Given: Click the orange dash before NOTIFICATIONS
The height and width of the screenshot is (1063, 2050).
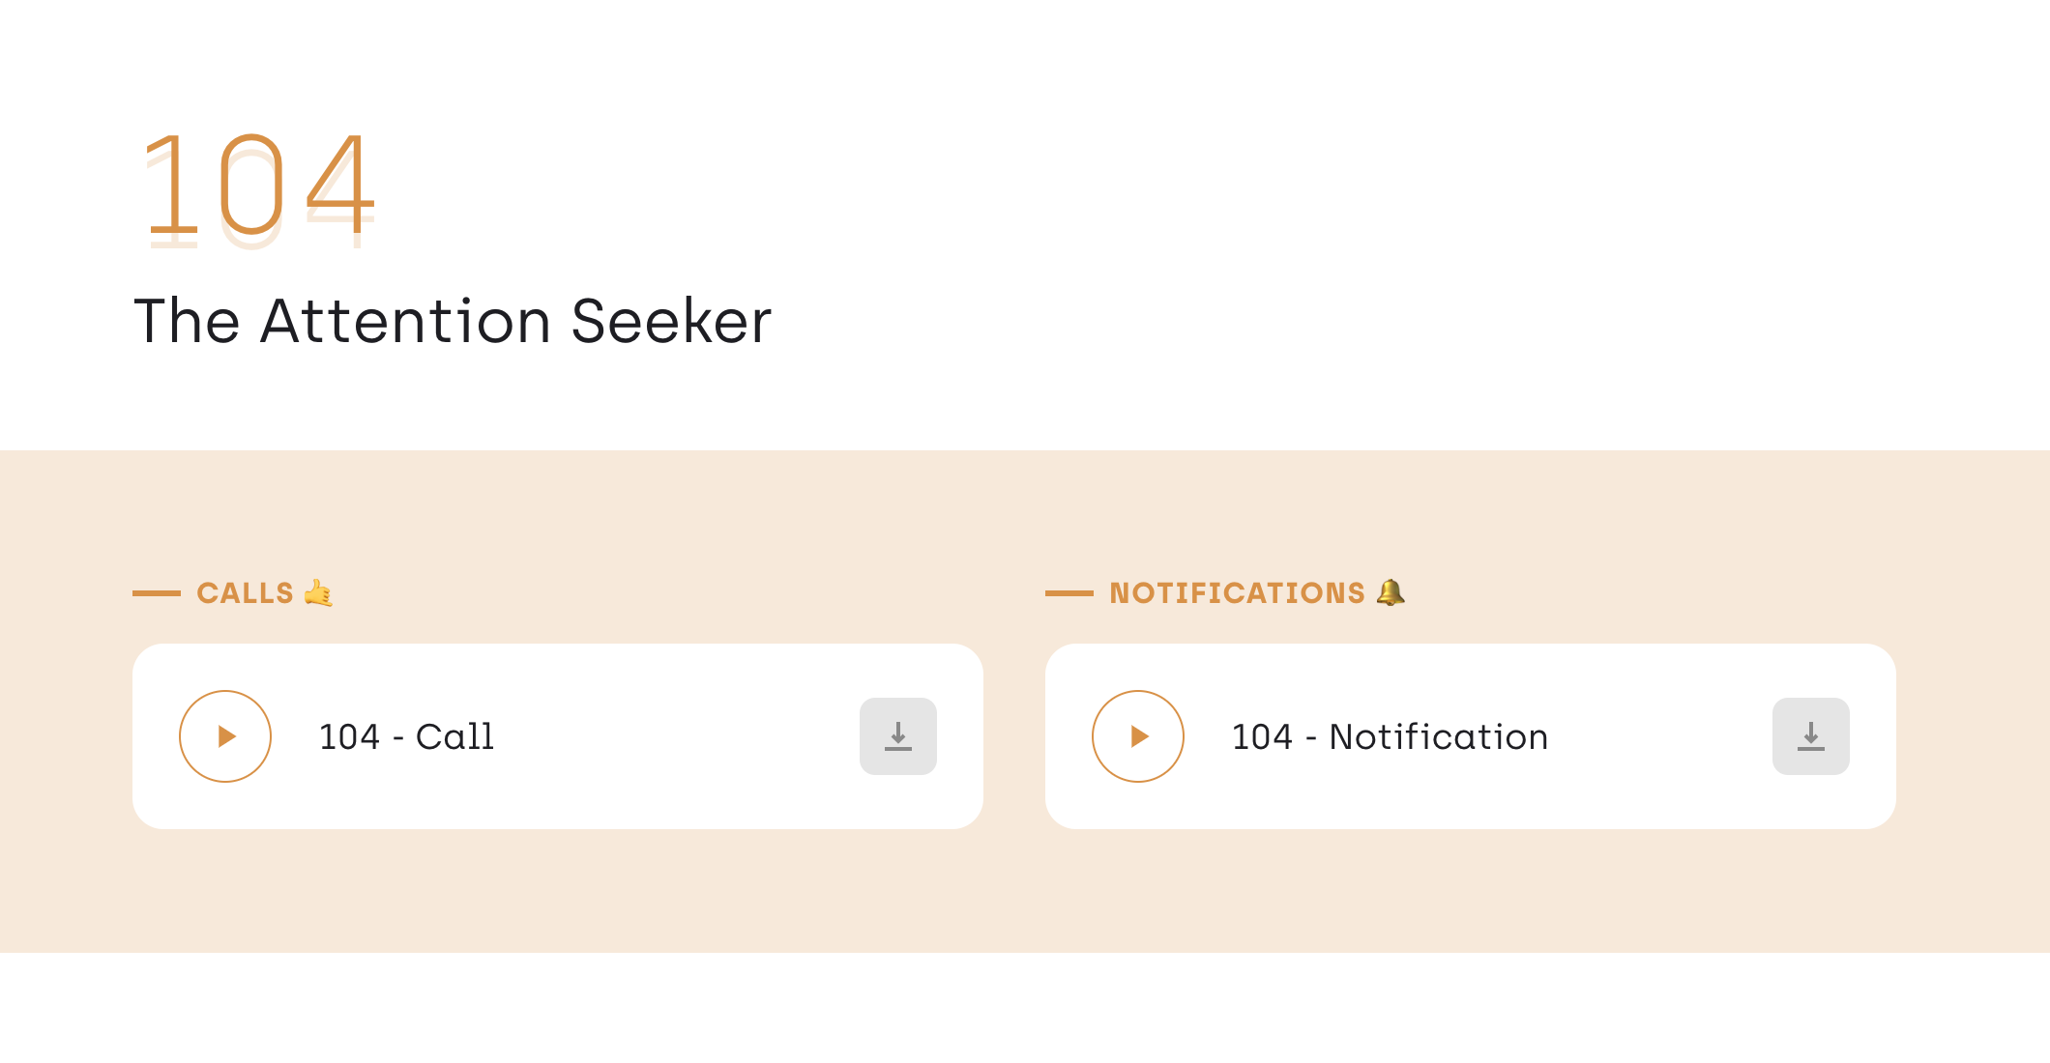Looking at the screenshot, I should click(1069, 593).
